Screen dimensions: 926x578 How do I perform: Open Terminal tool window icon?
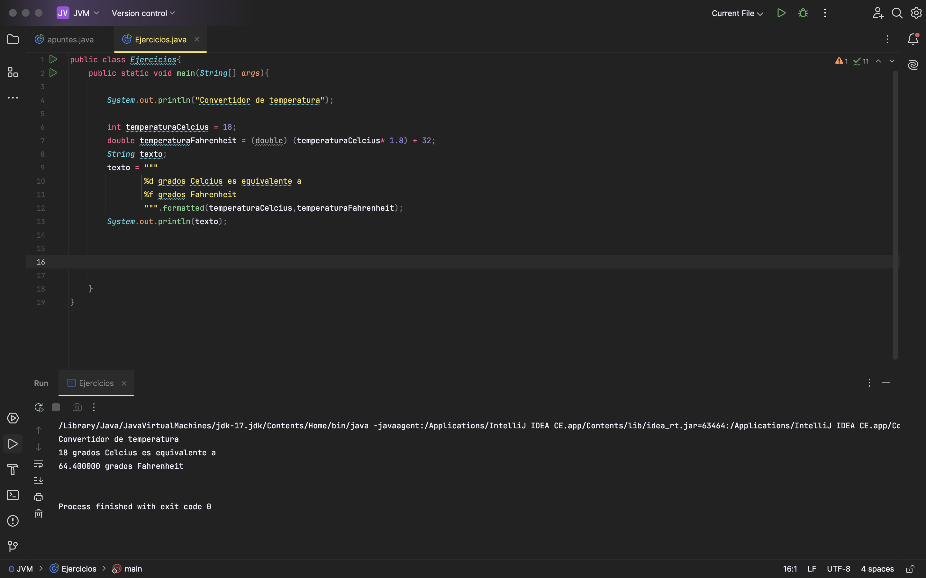coord(13,495)
